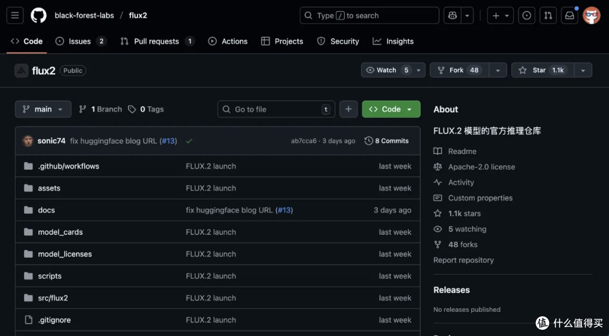609x336 pixels.
Task: View the 8 Commits history
Action: tap(386, 141)
